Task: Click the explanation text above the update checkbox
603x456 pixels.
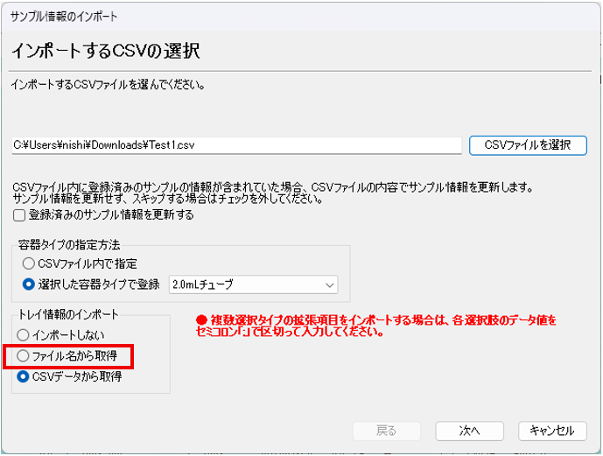Action: pyautogui.click(x=271, y=193)
